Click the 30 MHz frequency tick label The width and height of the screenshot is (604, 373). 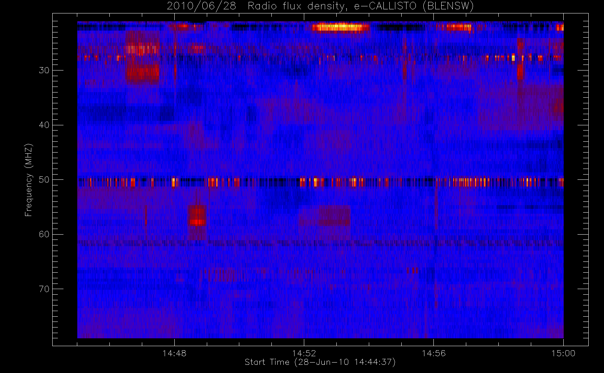tap(44, 70)
